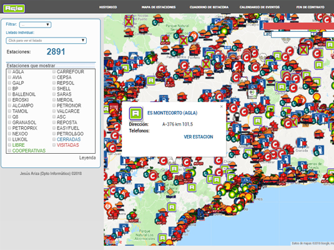Select the black-and-white fuel pump map marker

[x=236, y=116]
